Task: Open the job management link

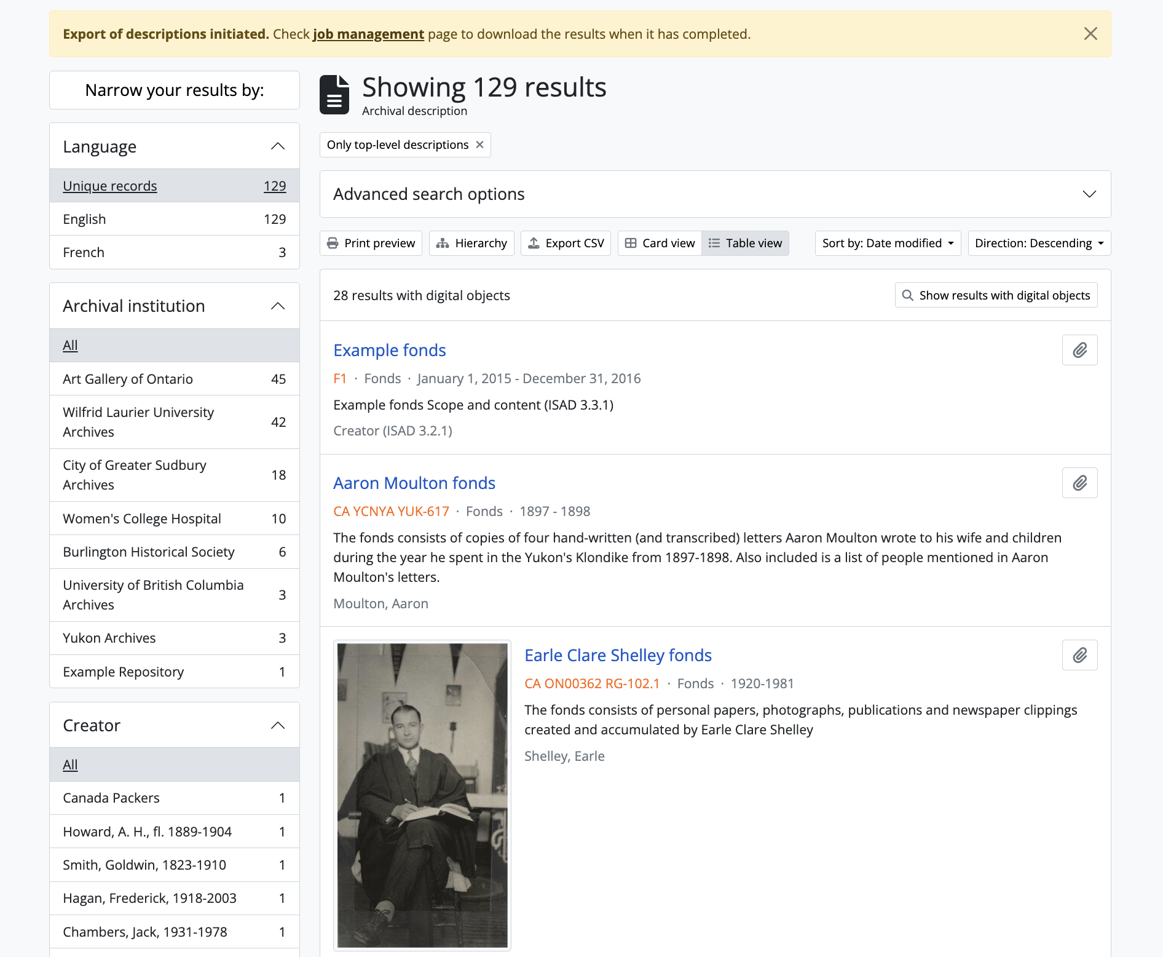Action: 368,34
